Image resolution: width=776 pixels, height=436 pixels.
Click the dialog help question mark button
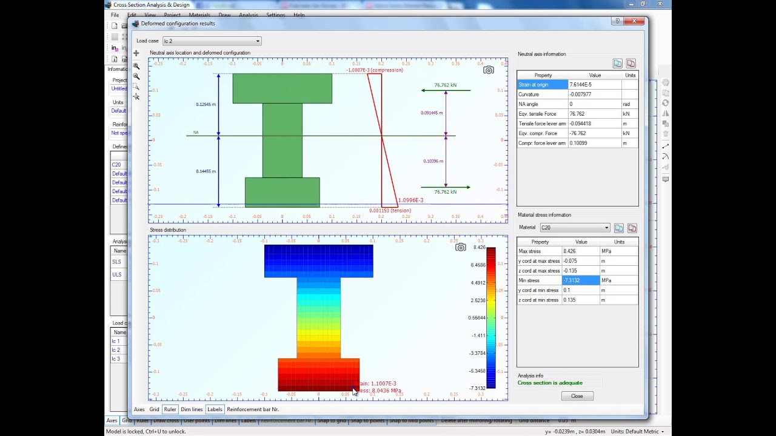[x=617, y=21]
